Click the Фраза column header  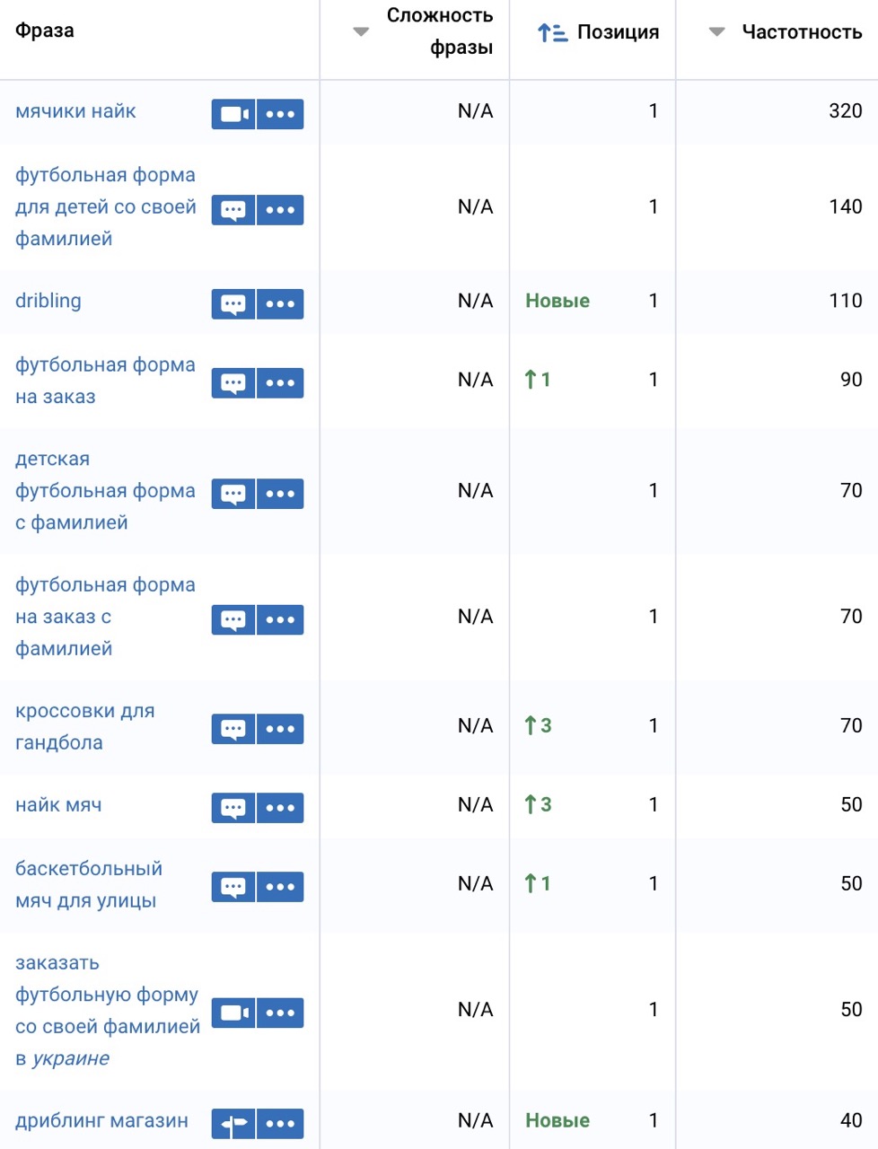click(x=45, y=31)
